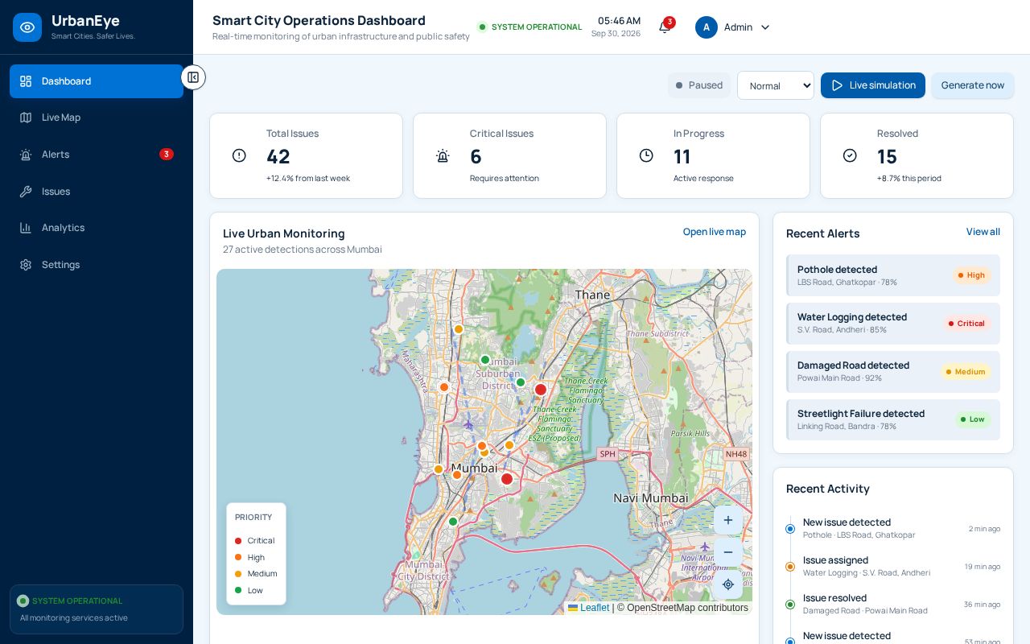Viewport: 1030px width, 644px height.
Task: Select the Damaged Road detected alert
Action: (893, 372)
